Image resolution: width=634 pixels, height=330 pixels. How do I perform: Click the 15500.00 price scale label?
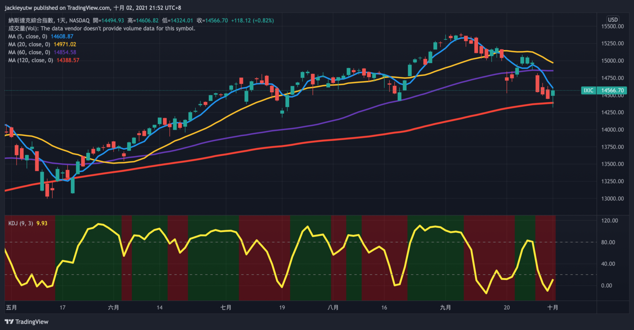point(613,27)
